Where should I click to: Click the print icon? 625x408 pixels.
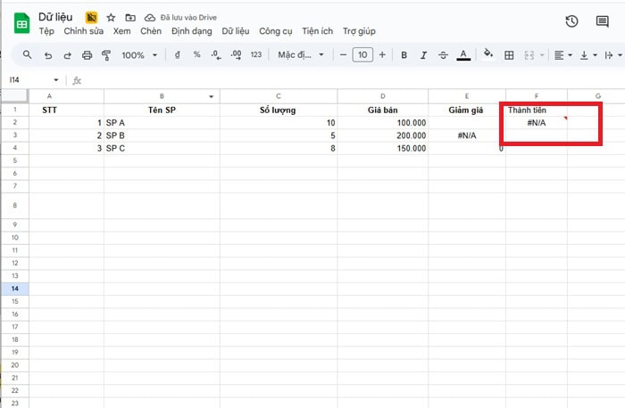click(87, 55)
